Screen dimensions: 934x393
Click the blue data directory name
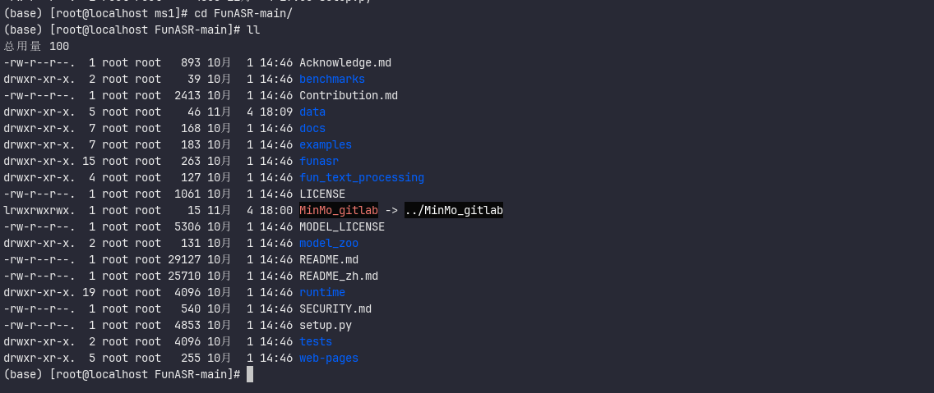pyautogui.click(x=312, y=112)
